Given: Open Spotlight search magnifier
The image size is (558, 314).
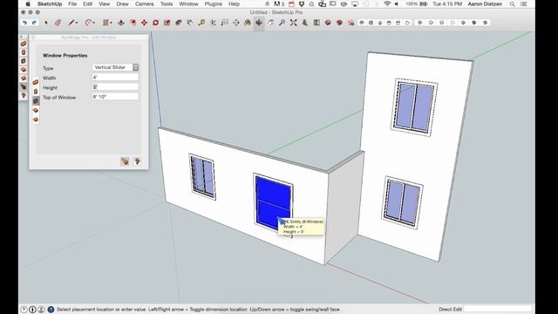Looking at the screenshot, I should click(x=512, y=3).
